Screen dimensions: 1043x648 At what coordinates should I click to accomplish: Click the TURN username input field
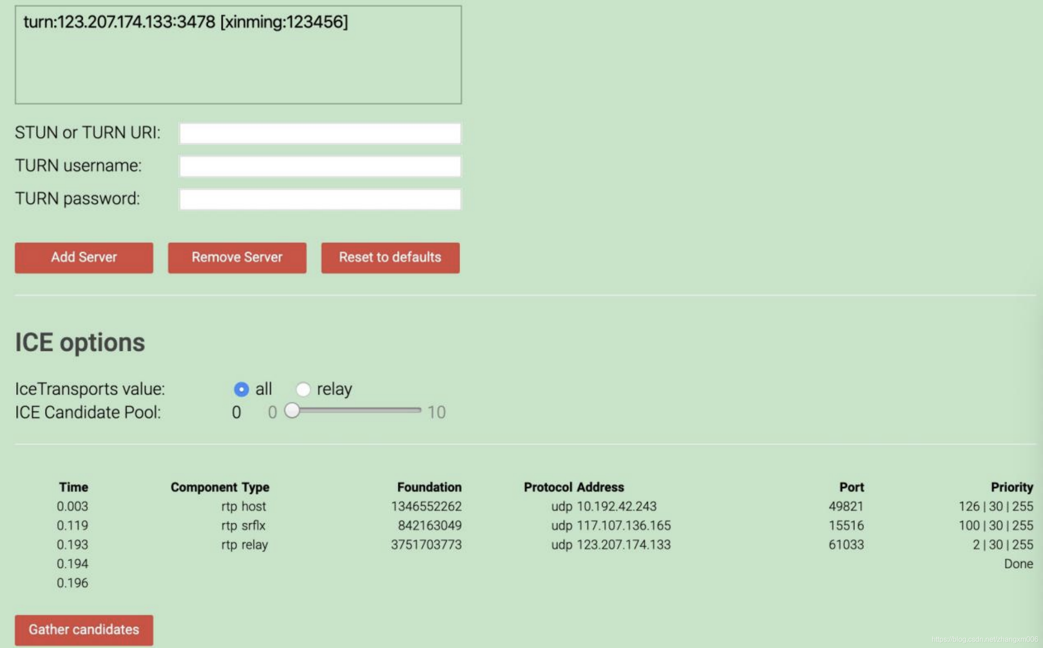pyautogui.click(x=320, y=166)
